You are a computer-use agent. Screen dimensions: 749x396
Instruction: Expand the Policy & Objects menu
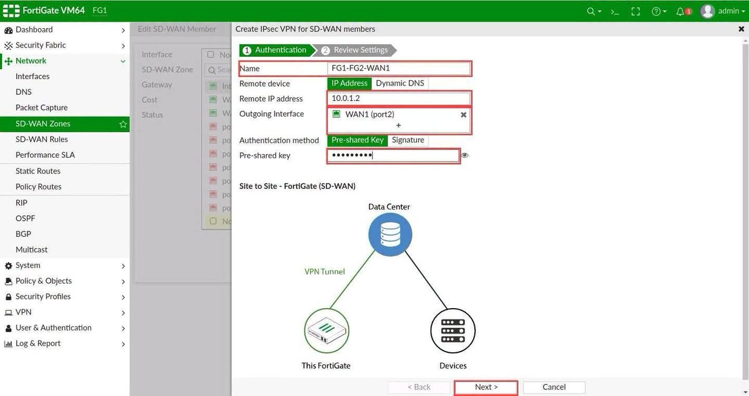[123, 281]
